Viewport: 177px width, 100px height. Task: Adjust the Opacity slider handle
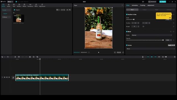click(x=163, y=40)
